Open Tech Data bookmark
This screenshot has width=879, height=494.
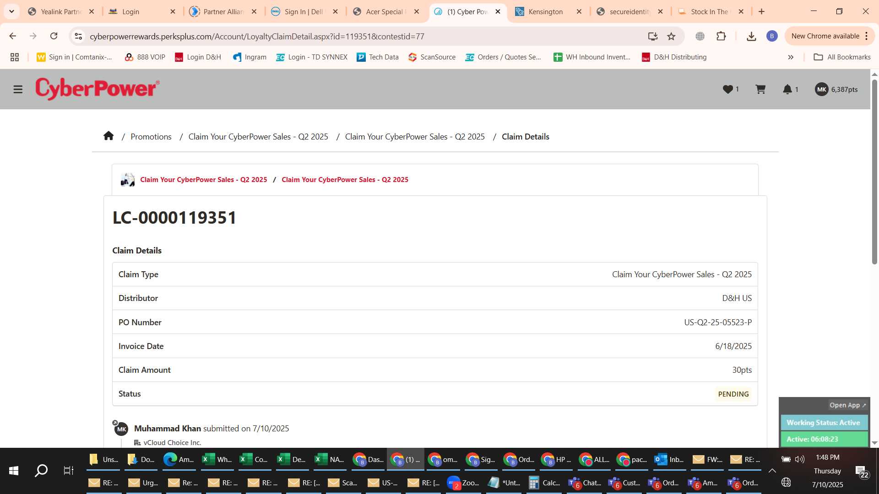tap(378, 57)
